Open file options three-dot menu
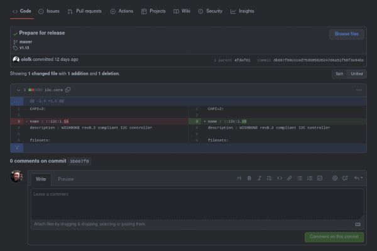The image size is (377, 251). click(x=359, y=90)
